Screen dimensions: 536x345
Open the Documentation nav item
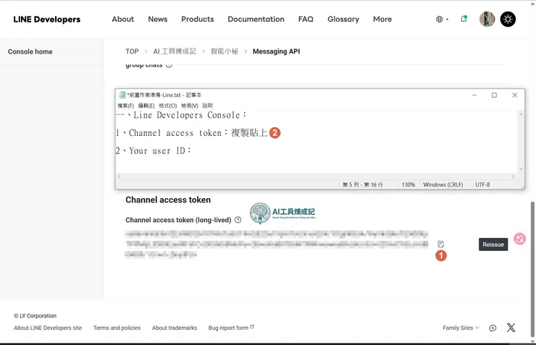click(x=256, y=19)
